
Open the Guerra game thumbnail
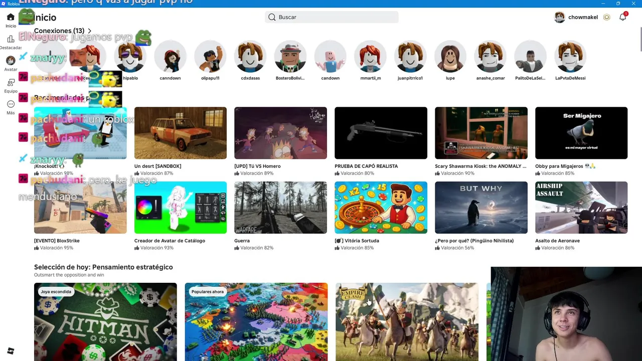[280, 208]
